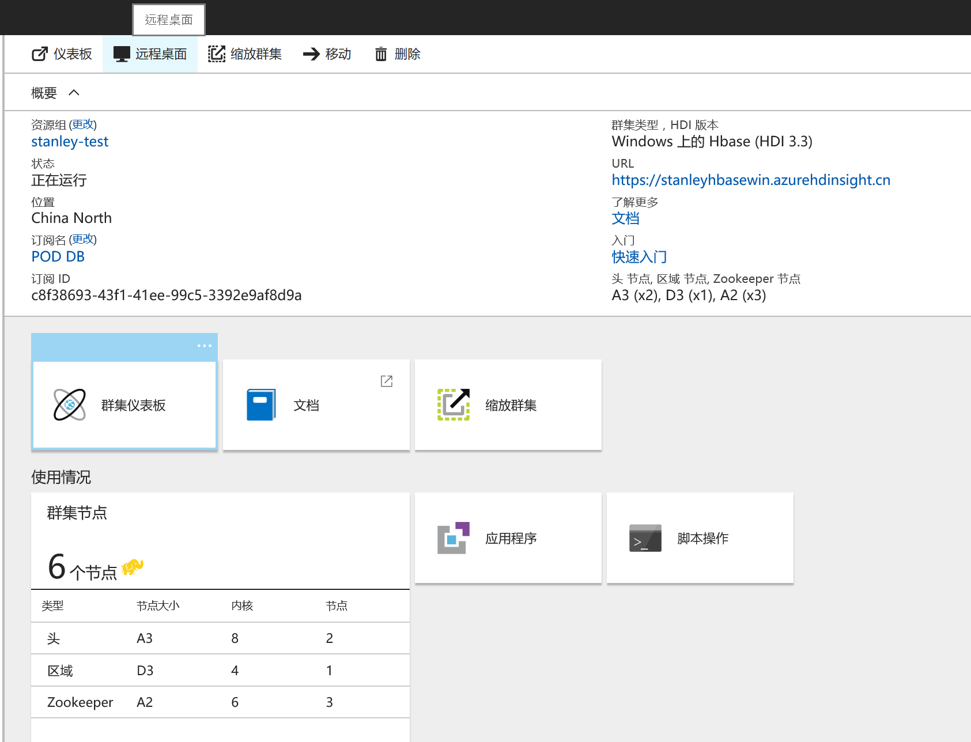Open the ellipsis menu on 群集仪表板 tile
The height and width of the screenshot is (742, 971).
tap(204, 346)
